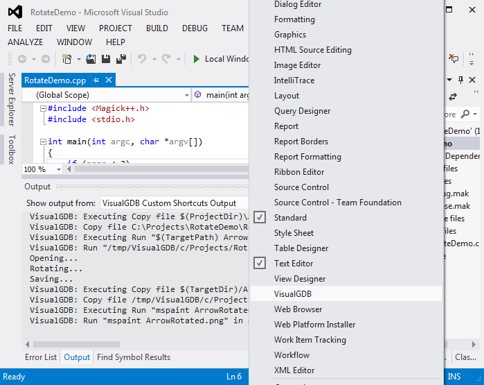Viewport: 484px width, 385px height.
Task: Enable the Table Designer toolbar
Action: [346, 248]
